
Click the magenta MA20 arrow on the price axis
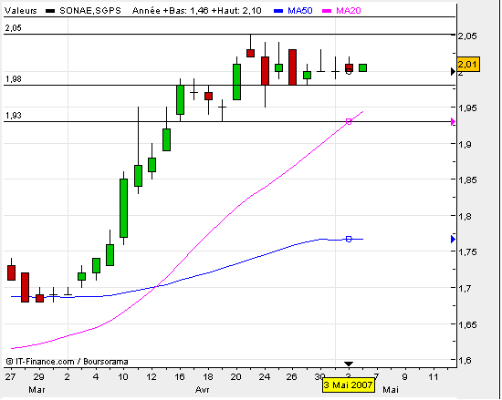coord(453,122)
